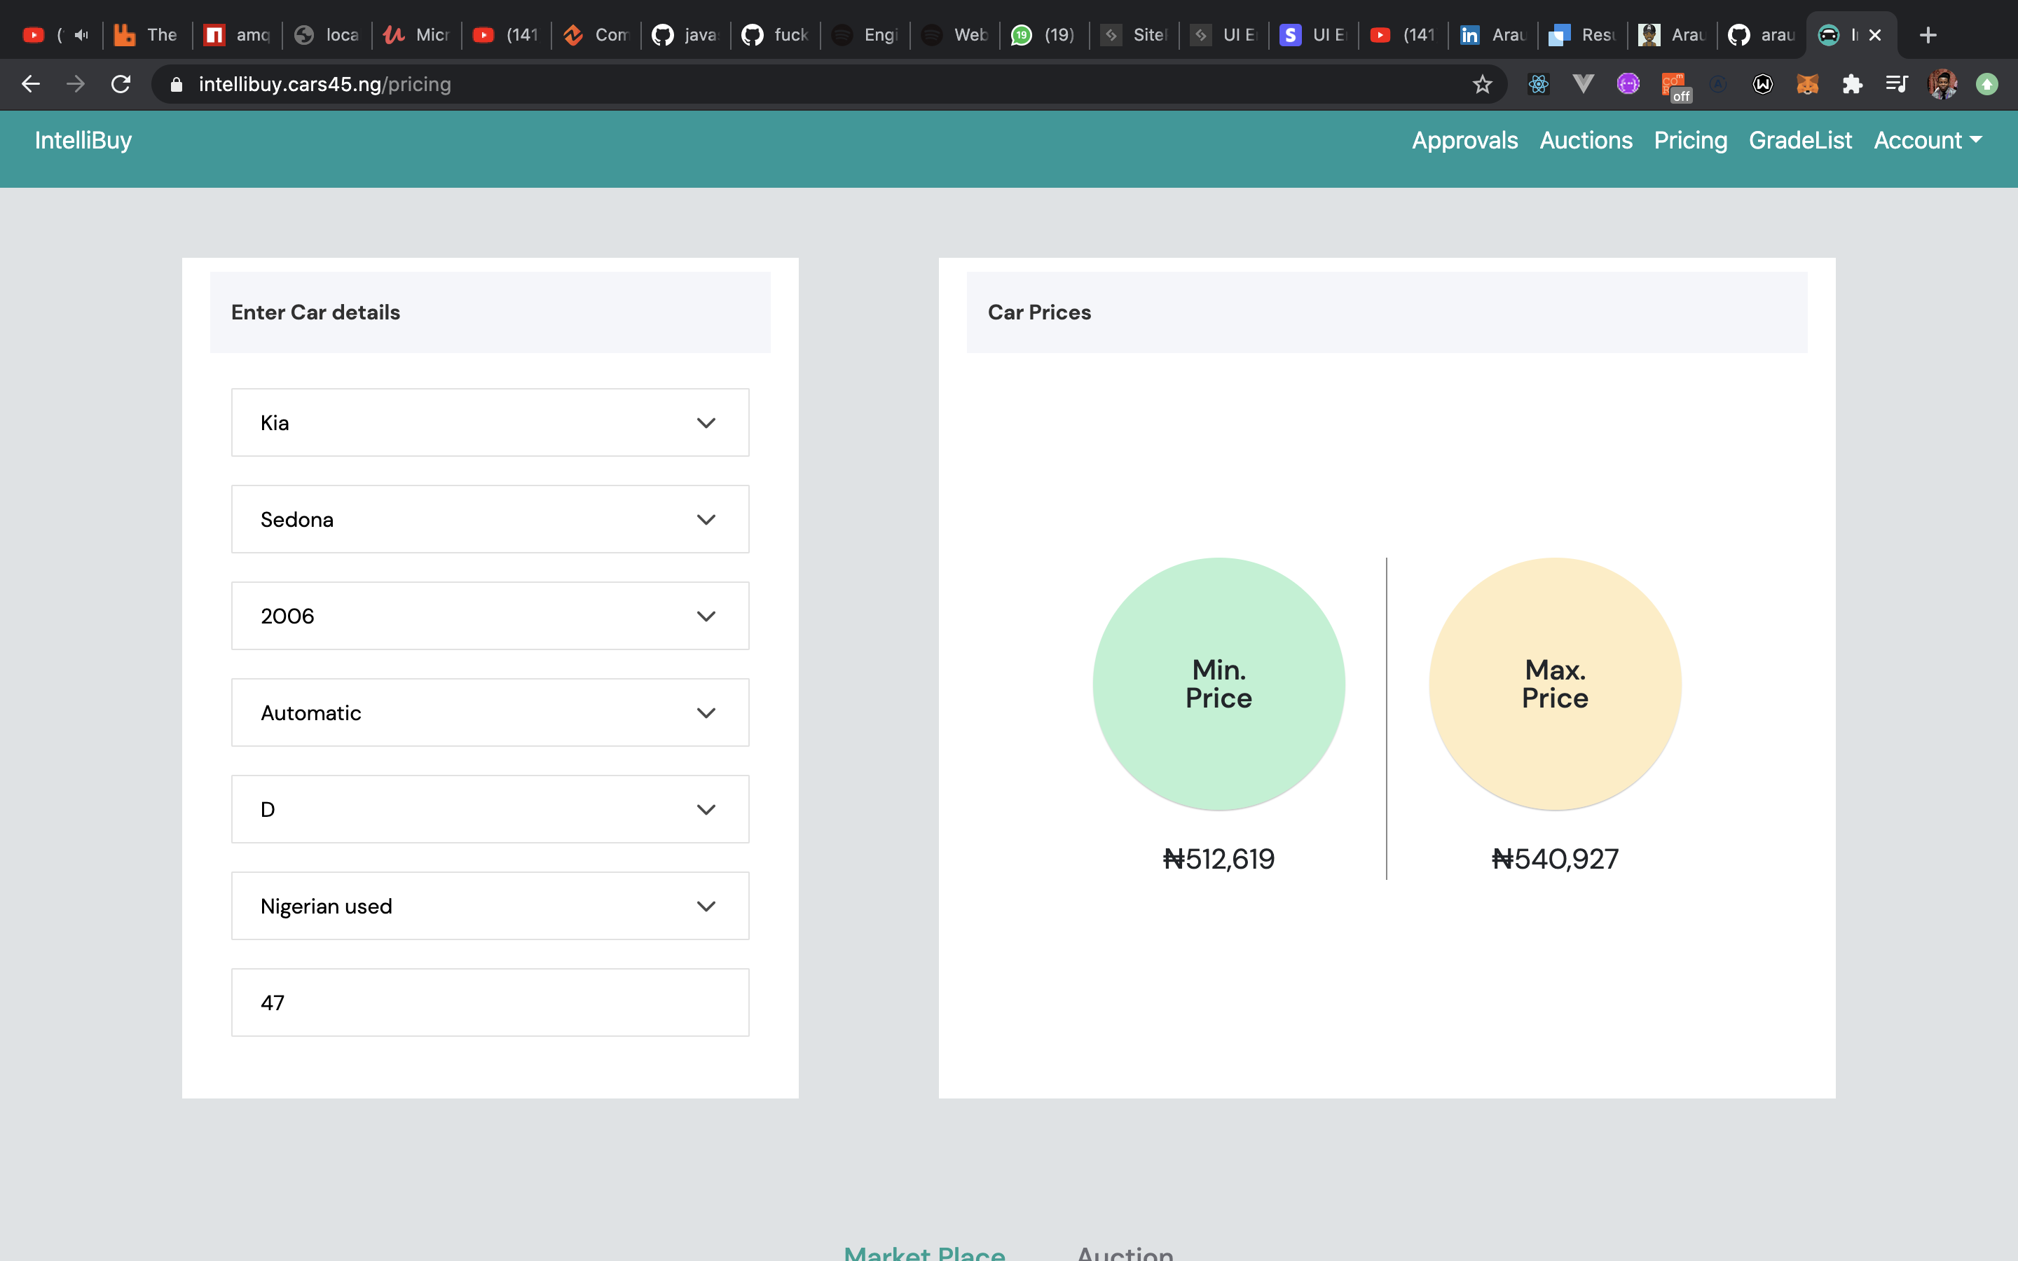Mute the audio-playing YouTube tab

coord(81,35)
